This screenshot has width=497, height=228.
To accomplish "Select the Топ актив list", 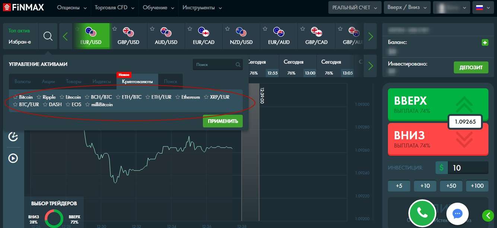I will tap(19, 31).
